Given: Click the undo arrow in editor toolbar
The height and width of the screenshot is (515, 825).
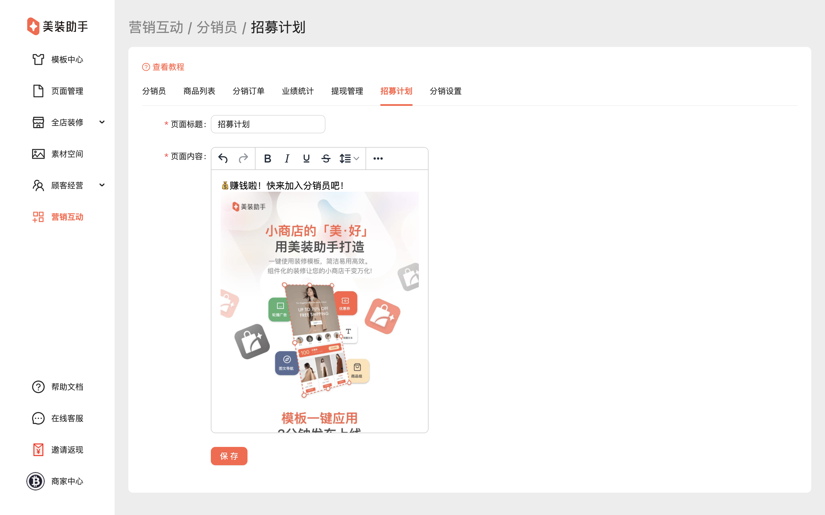Looking at the screenshot, I should 223,159.
